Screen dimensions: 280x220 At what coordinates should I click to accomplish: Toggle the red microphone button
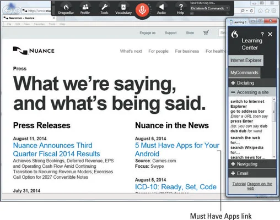[x=142, y=9]
